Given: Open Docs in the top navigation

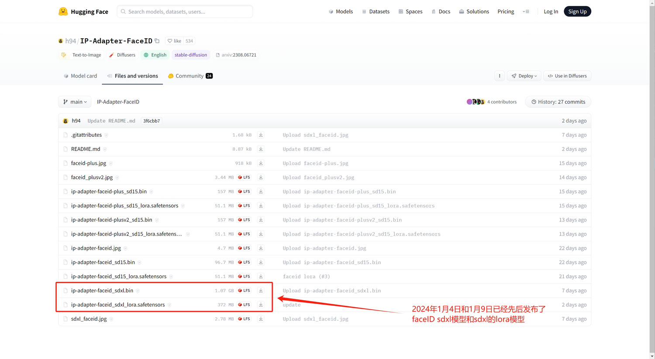Looking at the screenshot, I should point(441,12).
